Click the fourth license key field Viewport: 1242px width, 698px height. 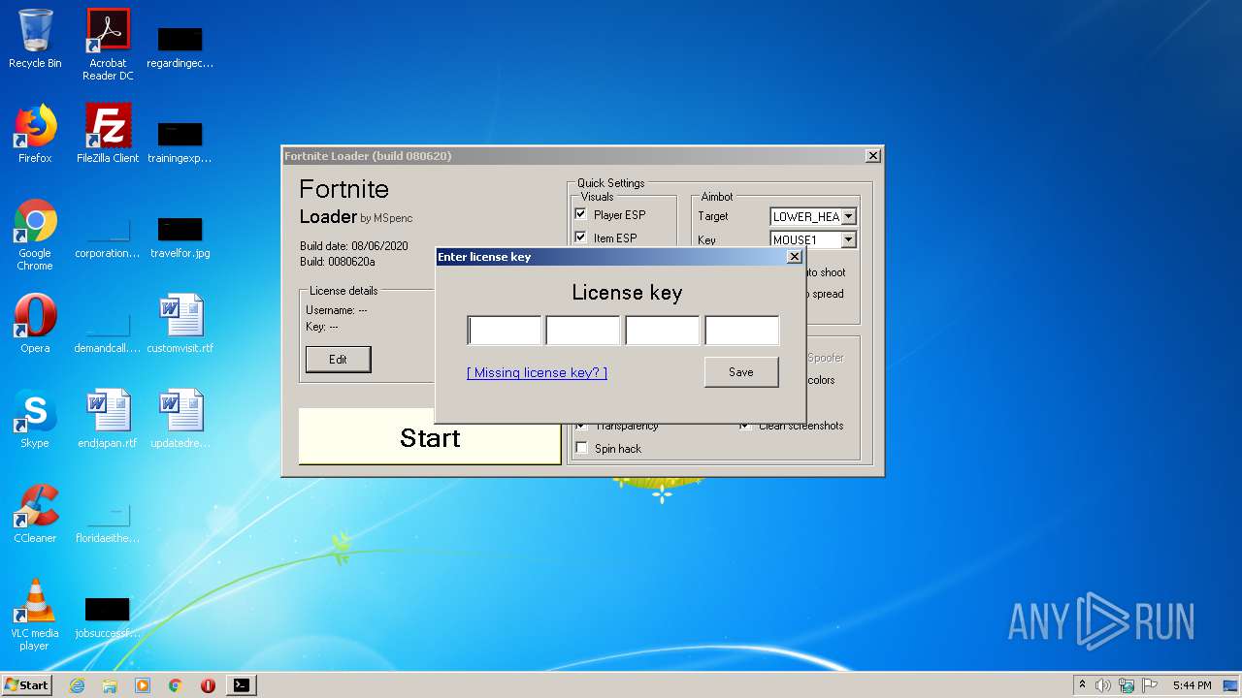click(741, 331)
